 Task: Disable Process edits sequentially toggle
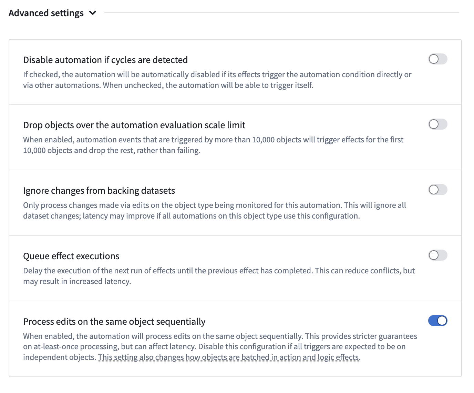(437, 321)
